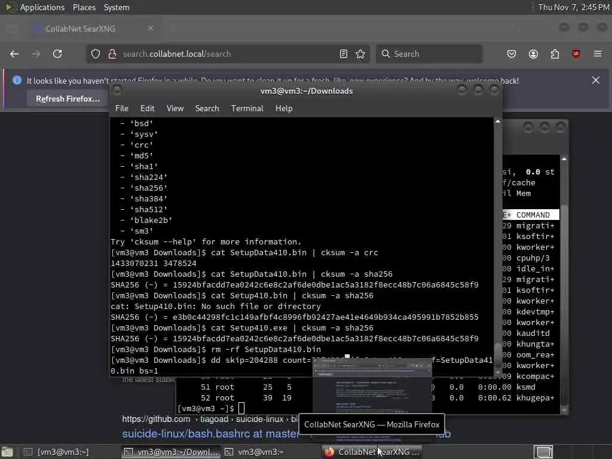
Task: Open terminal Help menu
Action: coord(284,109)
